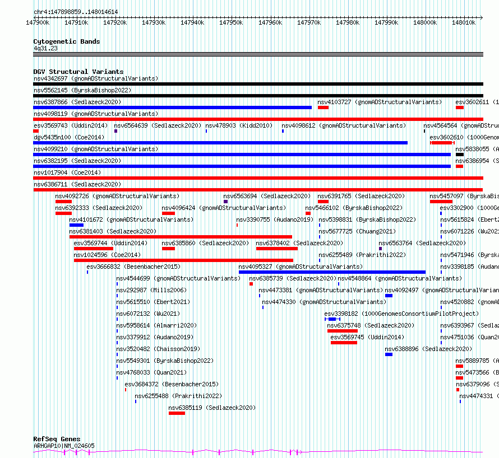Click nsv478903 (Kidd2010) label

(x=239, y=125)
